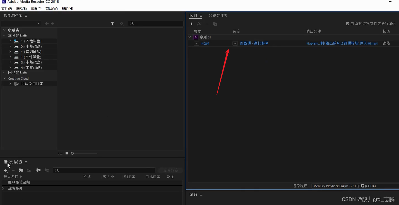This screenshot has width=399, height=205.
Task: Expand the H: (本地磁盘) drive
Action: tap(10, 67)
